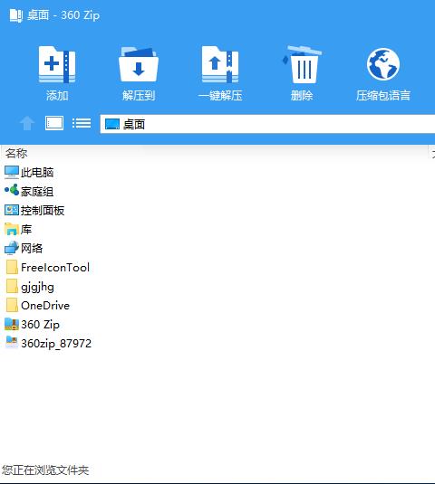435x484 pixels.
Task: Select the 360 Zip item name
Action: pyautogui.click(x=40, y=325)
